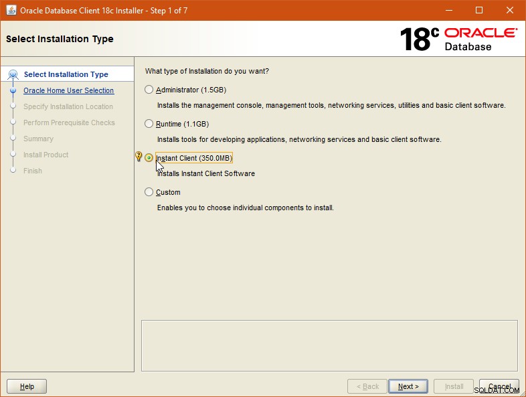Viewport: 526px width, 397px height.
Task: Maximize the Oracle installer window
Action: (479, 11)
